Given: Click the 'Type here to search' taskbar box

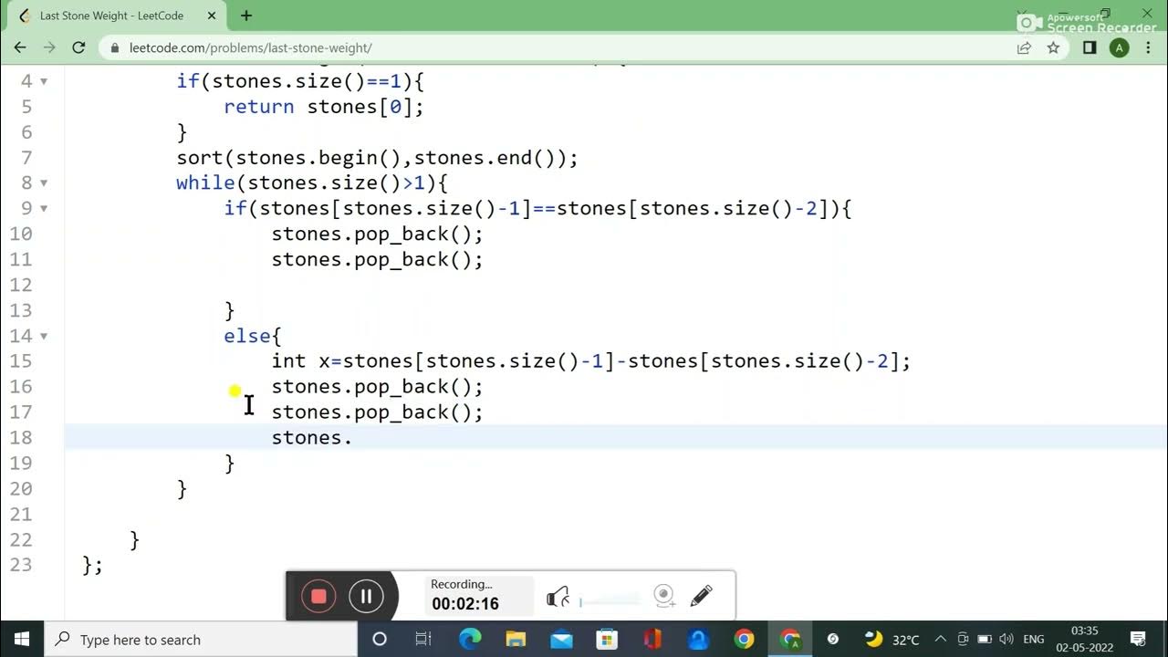Looking at the screenshot, I should [x=201, y=639].
